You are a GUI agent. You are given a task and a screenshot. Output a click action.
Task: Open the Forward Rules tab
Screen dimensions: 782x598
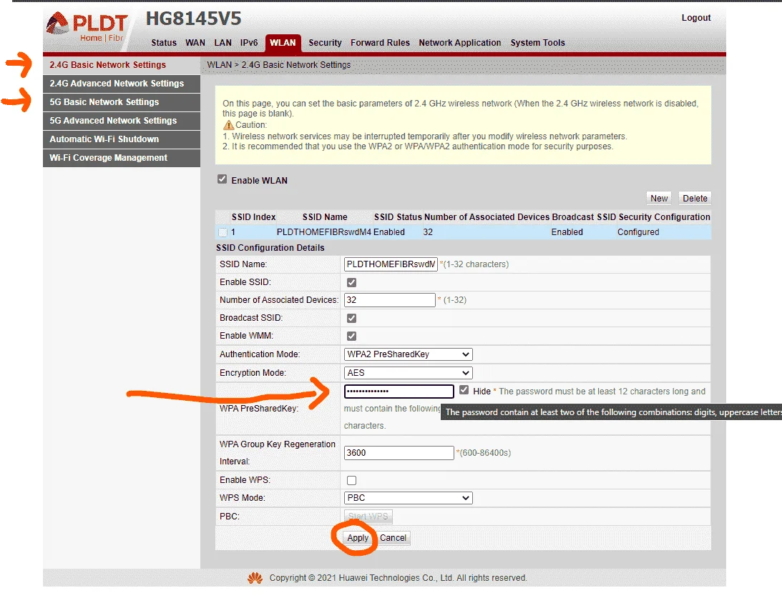click(x=380, y=43)
